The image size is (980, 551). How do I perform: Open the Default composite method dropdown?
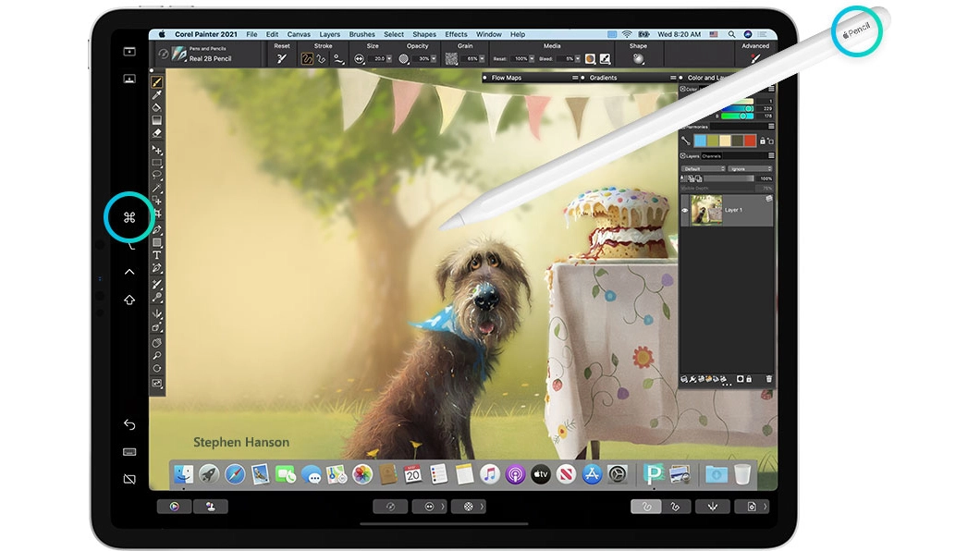[704, 168]
